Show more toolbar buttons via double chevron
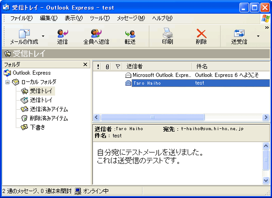The width and height of the screenshot is (272, 198). coord(267,28)
